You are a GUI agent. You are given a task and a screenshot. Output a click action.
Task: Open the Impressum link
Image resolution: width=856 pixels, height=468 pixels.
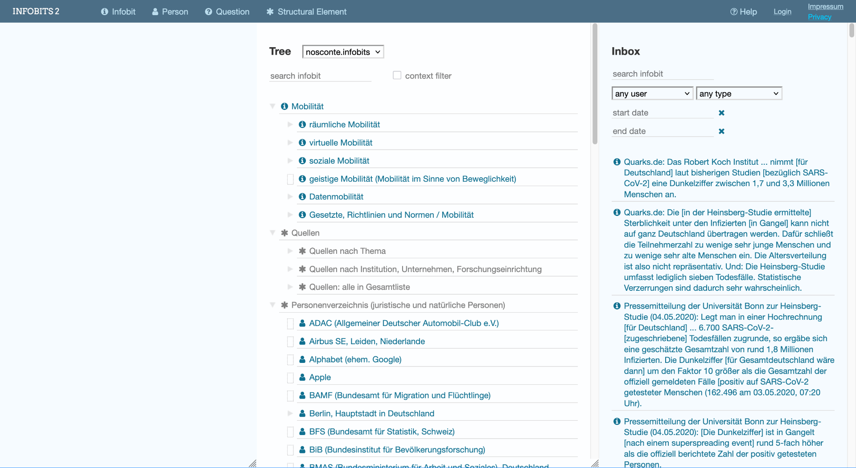[825, 6]
